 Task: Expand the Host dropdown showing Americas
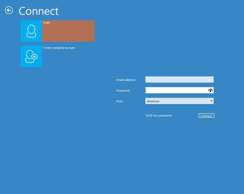click(179, 101)
